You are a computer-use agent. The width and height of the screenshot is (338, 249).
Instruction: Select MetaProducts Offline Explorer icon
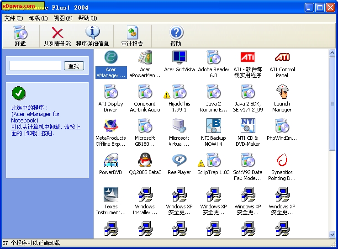tap(111, 126)
